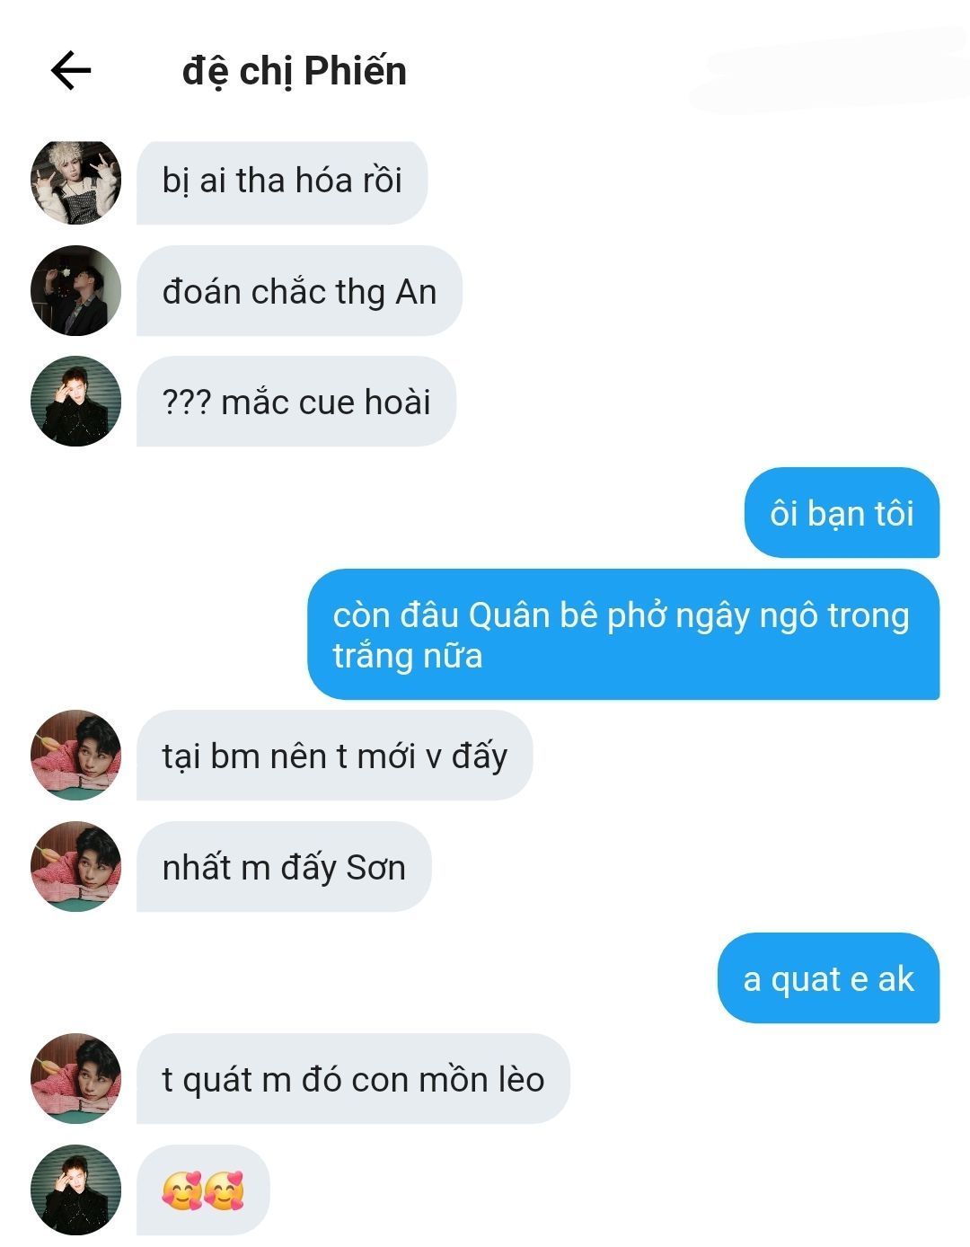Select sent message 'a quat e ak'
This screenshot has width=970, height=1247.
[828, 977]
